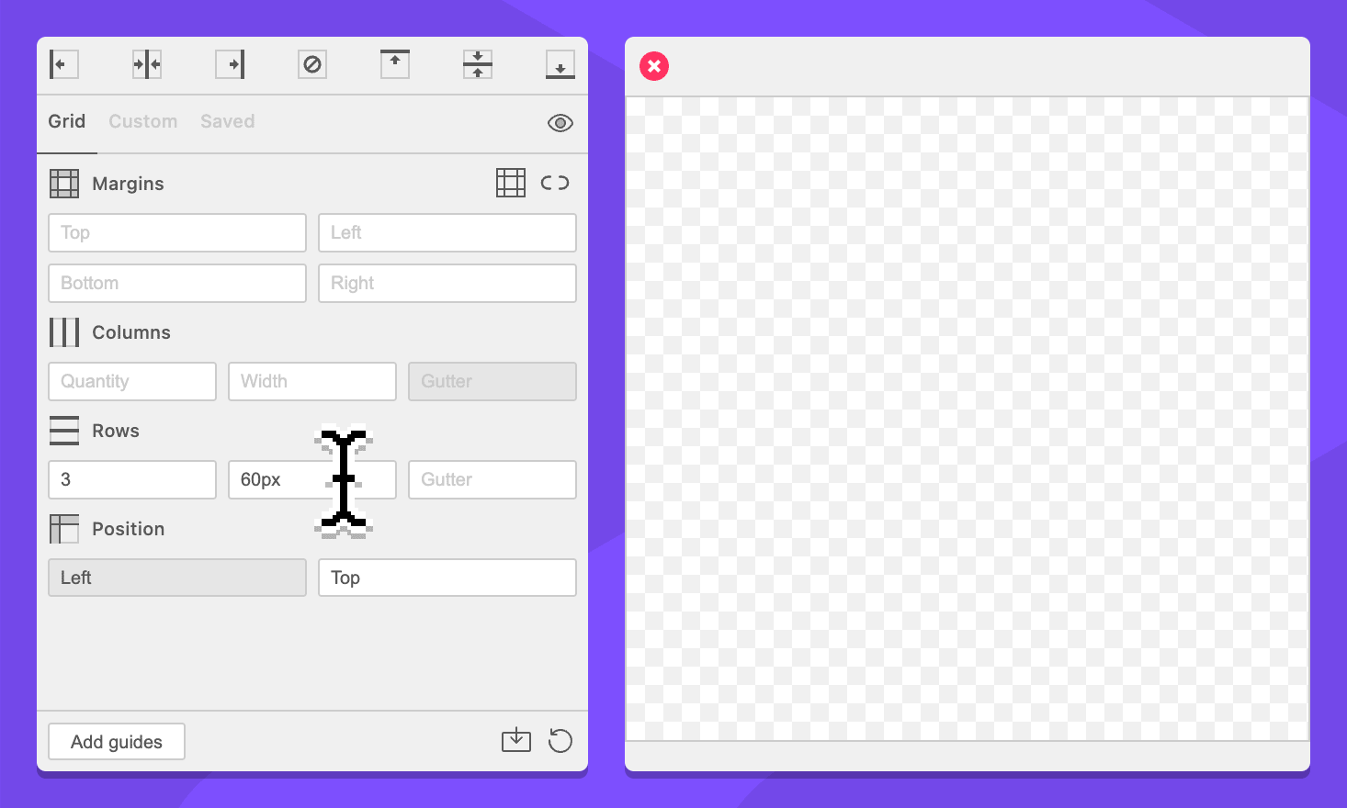1347x808 pixels.
Task: Open the Saved tab
Action: coord(227,121)
